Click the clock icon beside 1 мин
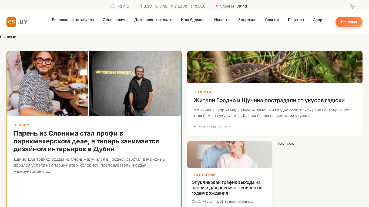The width and height of the screenshot is (369, 207). point(220,126)
